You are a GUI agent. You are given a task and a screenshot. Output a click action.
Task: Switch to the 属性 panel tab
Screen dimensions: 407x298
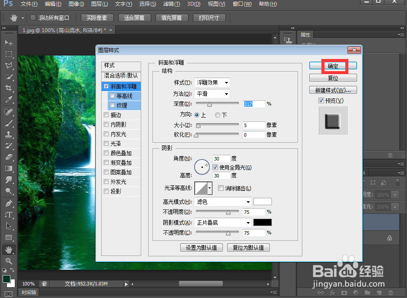point(306,35)
